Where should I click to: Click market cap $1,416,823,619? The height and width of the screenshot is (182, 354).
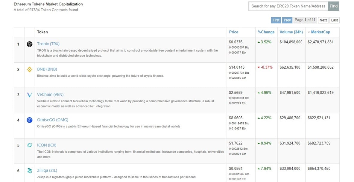tap(320, 92)
